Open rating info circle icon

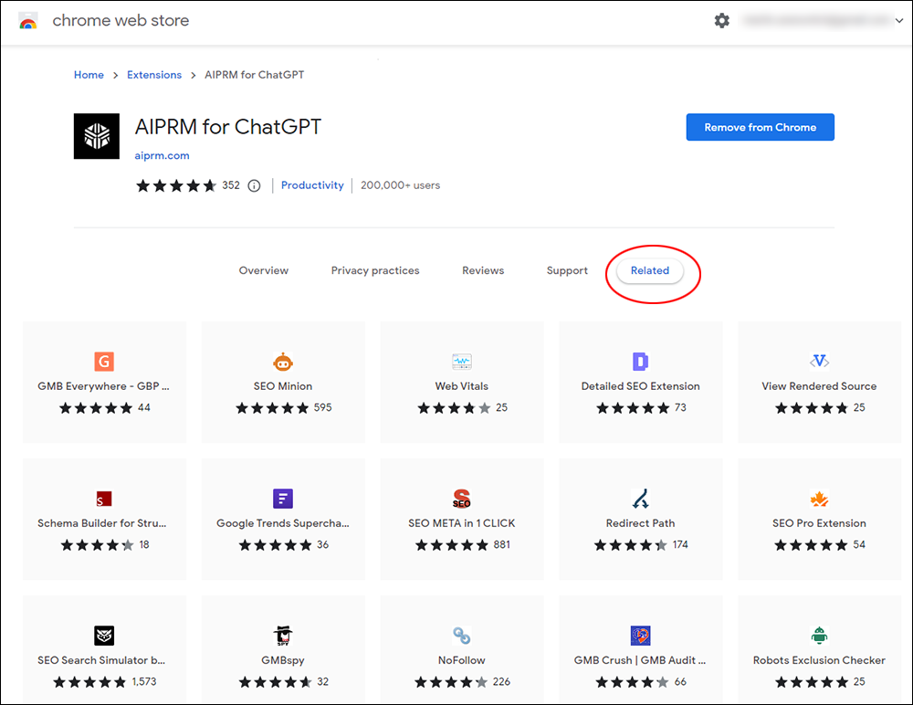pyautogui.click(x=254, y=186)
